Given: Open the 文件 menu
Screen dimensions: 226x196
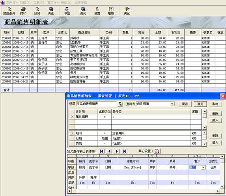Looking at the screenshot, I should point(11,2).
